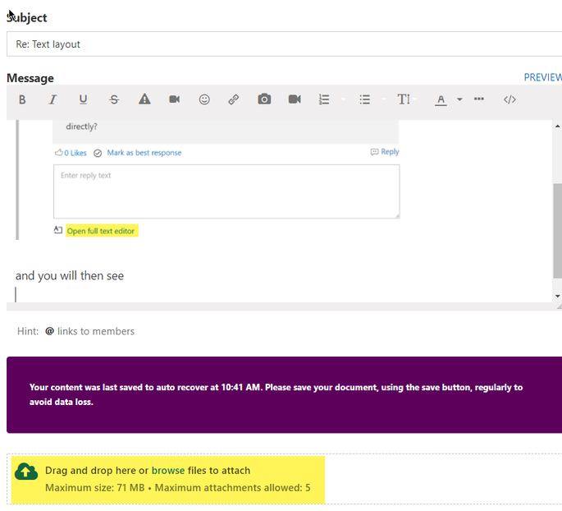Click scrollbar down arrow in message editor
This screenshot has height=511, width=562.
(557, 296)
